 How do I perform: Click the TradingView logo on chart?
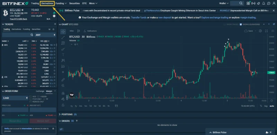[72, 95]
